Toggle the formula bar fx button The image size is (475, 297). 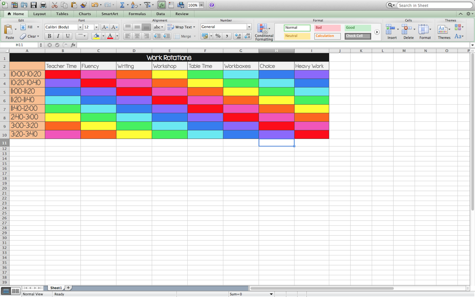coord(161,5)
